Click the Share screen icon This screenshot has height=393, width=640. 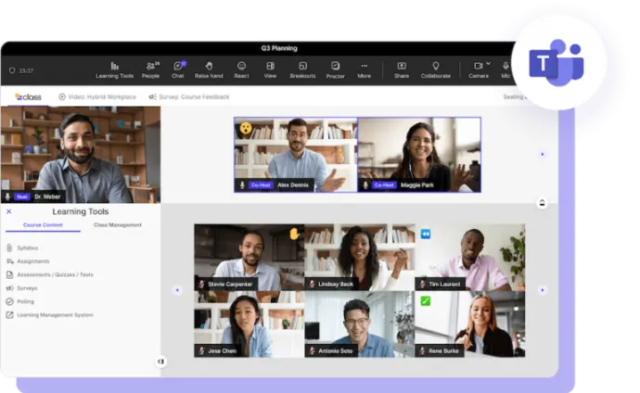401,69
